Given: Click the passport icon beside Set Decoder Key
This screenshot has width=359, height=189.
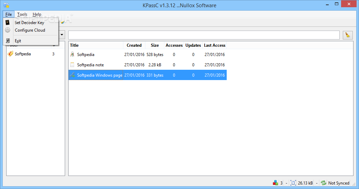Looking at the screenshot, I should [x=8, y=22].
